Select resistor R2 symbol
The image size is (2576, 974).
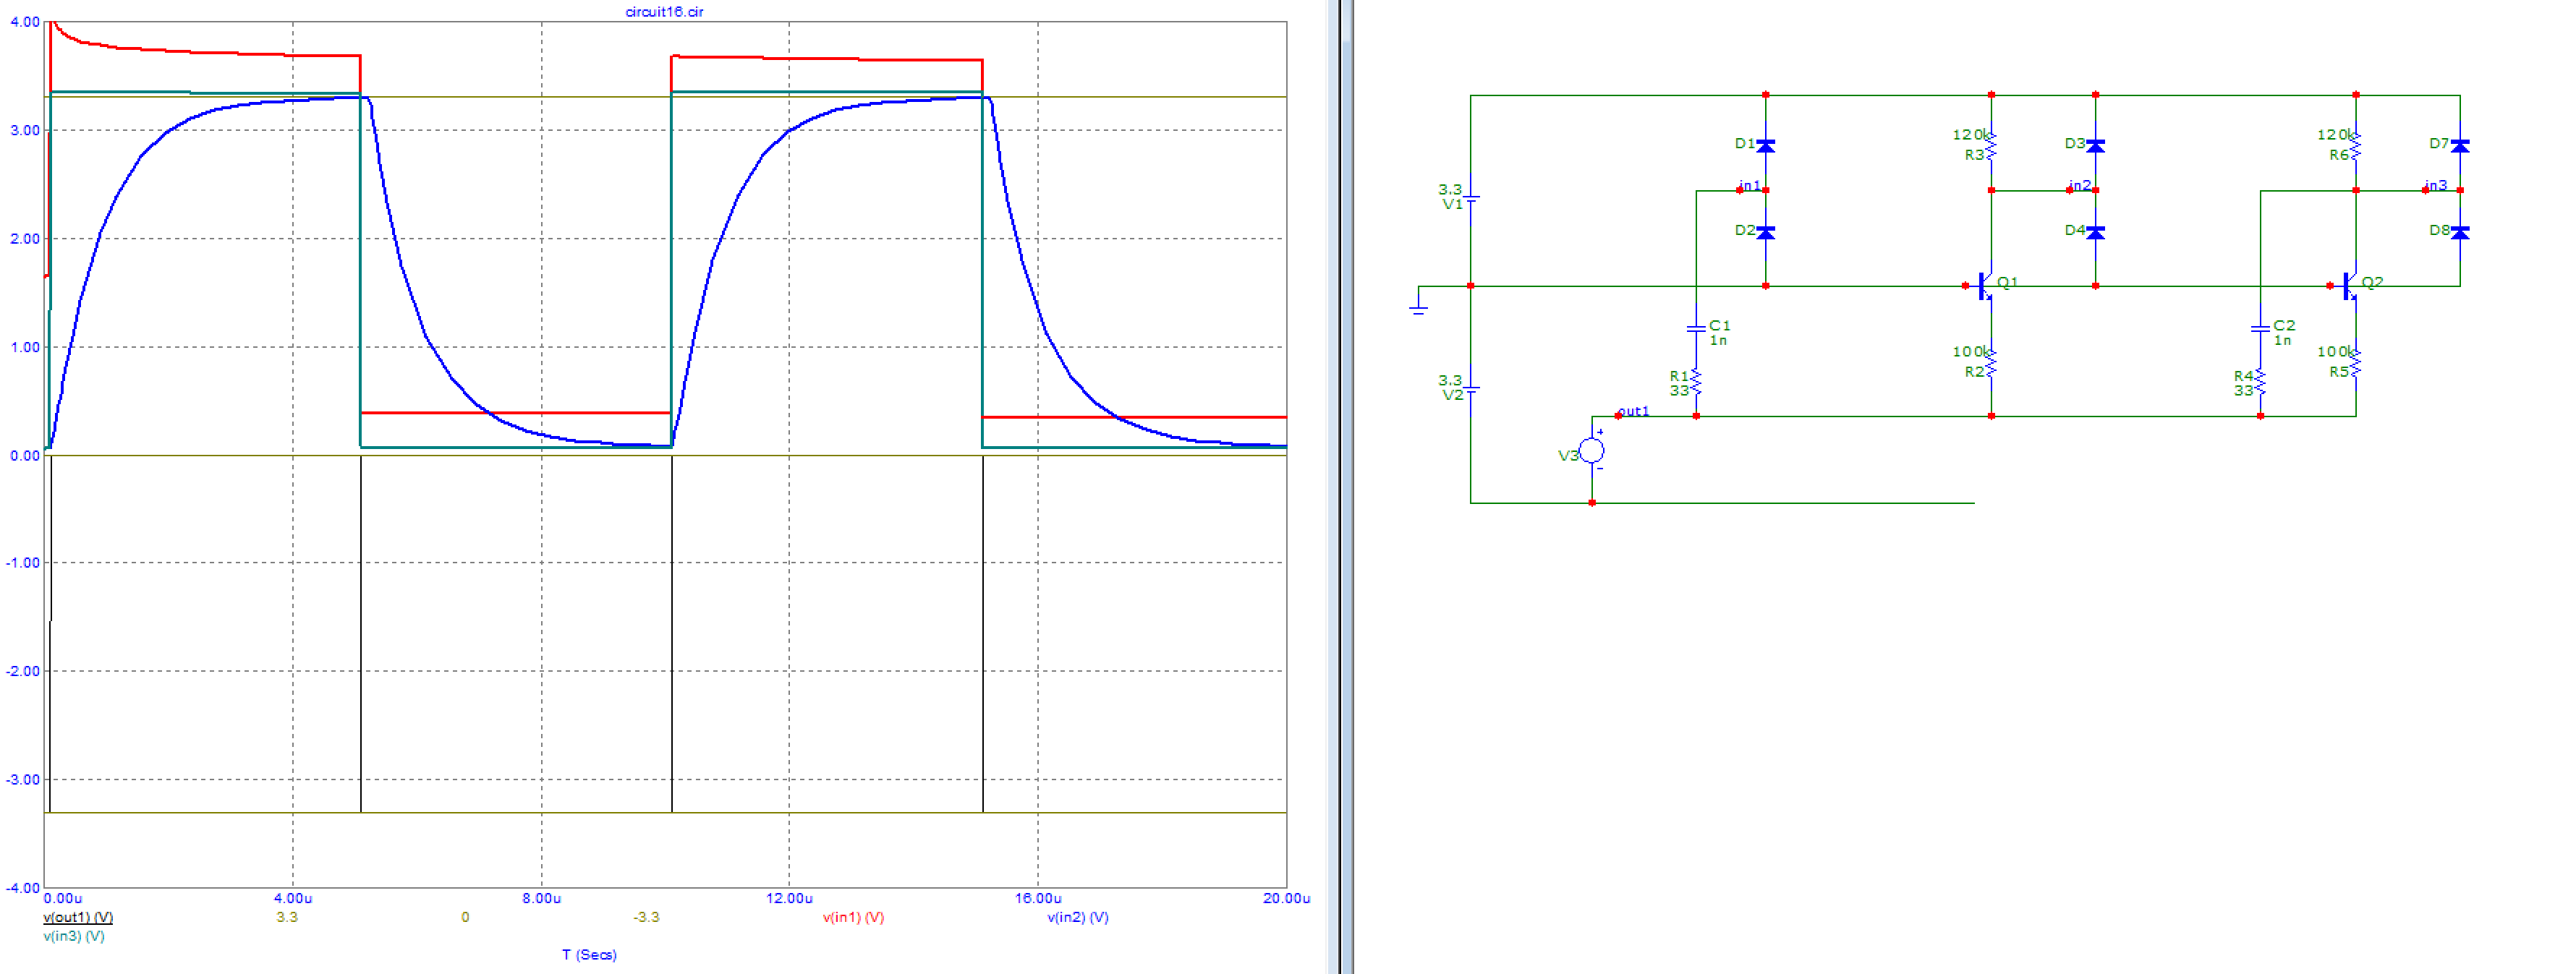(1991, 362)
